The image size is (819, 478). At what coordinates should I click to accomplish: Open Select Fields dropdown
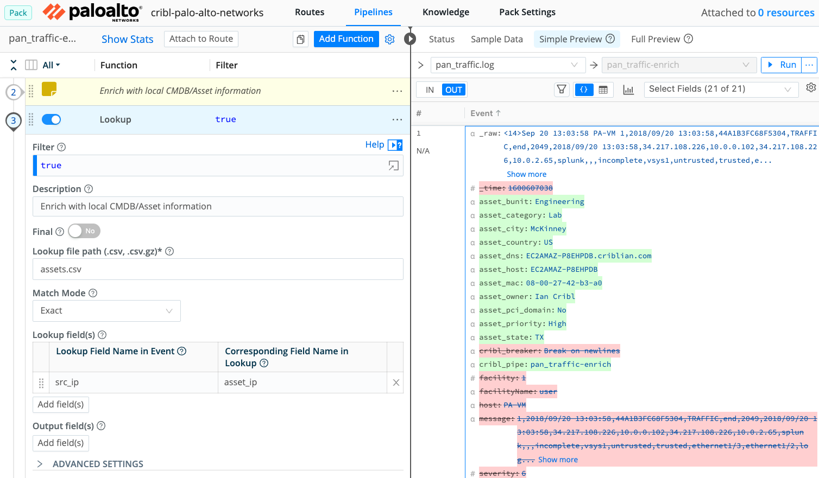tap(721, 89)
